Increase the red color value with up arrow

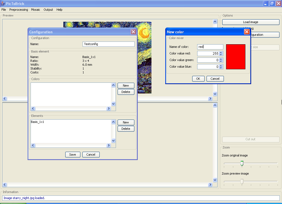[221, 52]
